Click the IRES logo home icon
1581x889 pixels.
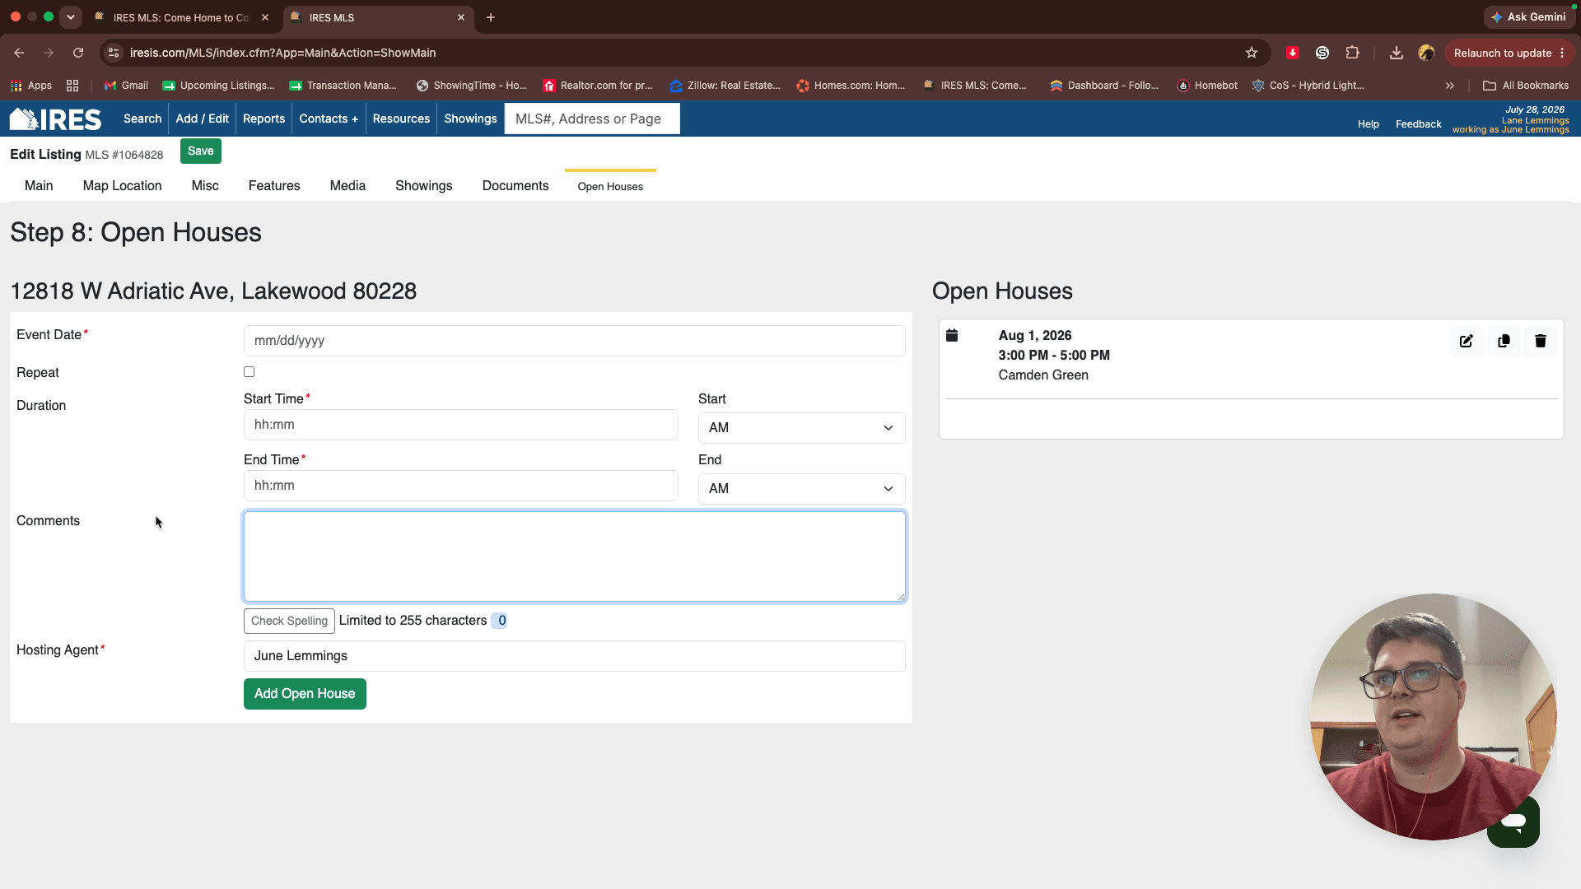click(x=55, y=119)
